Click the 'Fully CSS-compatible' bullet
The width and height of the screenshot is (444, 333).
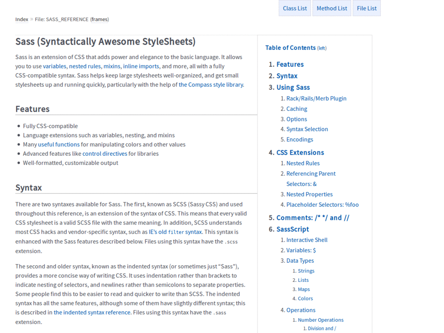click(x=50, y=126)
